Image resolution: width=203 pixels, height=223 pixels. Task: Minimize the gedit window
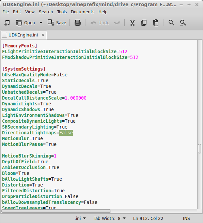[181, 5]
